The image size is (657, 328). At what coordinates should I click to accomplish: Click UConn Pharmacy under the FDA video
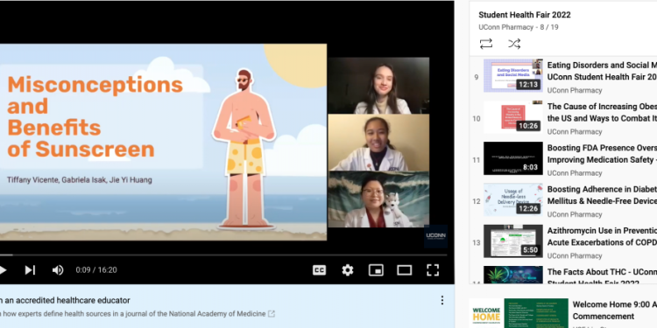[575, 173]
